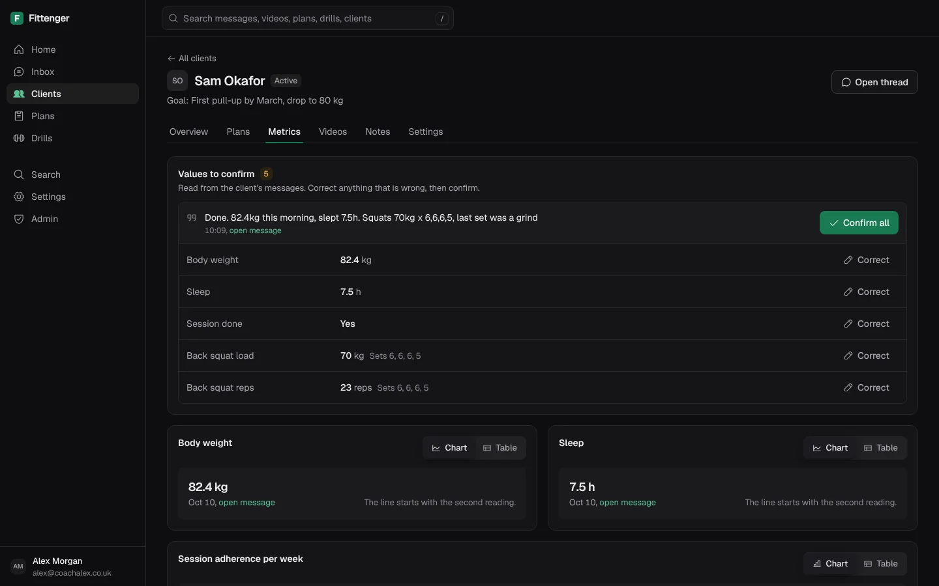Switch Sleep card to Chart view

[830, 448]
